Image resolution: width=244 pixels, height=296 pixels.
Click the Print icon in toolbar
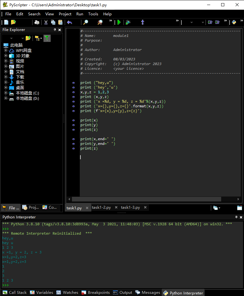pos(37,22)
